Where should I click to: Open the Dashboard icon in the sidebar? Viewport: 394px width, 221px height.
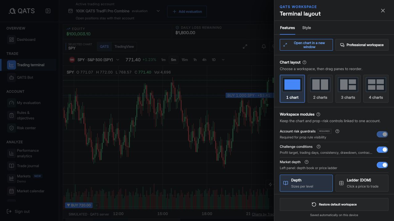point(11,40)
